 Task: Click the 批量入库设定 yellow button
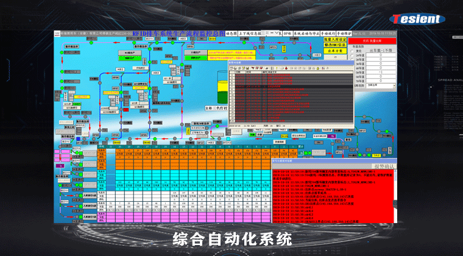(x=331, y=40)
